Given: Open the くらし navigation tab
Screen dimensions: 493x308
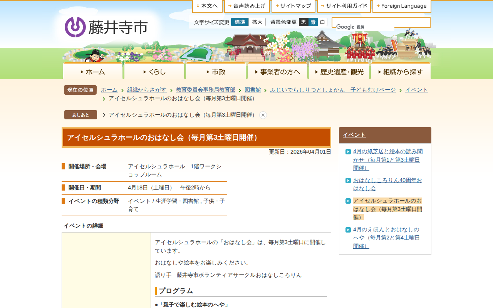Looking at the screenshot, I should [154, 71].
